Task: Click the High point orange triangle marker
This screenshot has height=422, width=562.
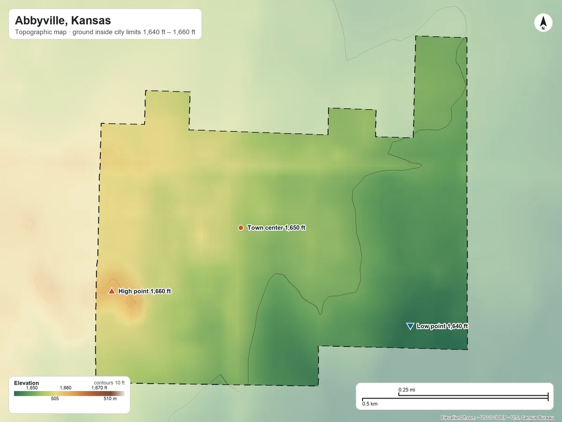Action: click(111, 291)
